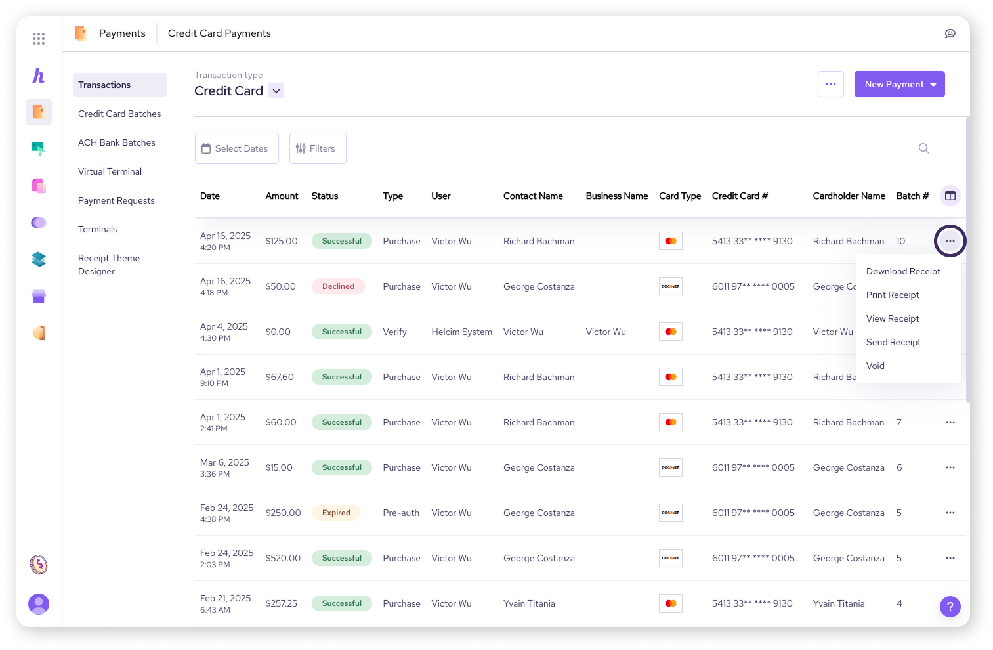Open the user profile avatar

click(39, 604)
